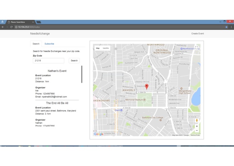
Task: Click the WAVERLY neighborhood label on map
Action: pyautogui.click(x=129, y=90)
